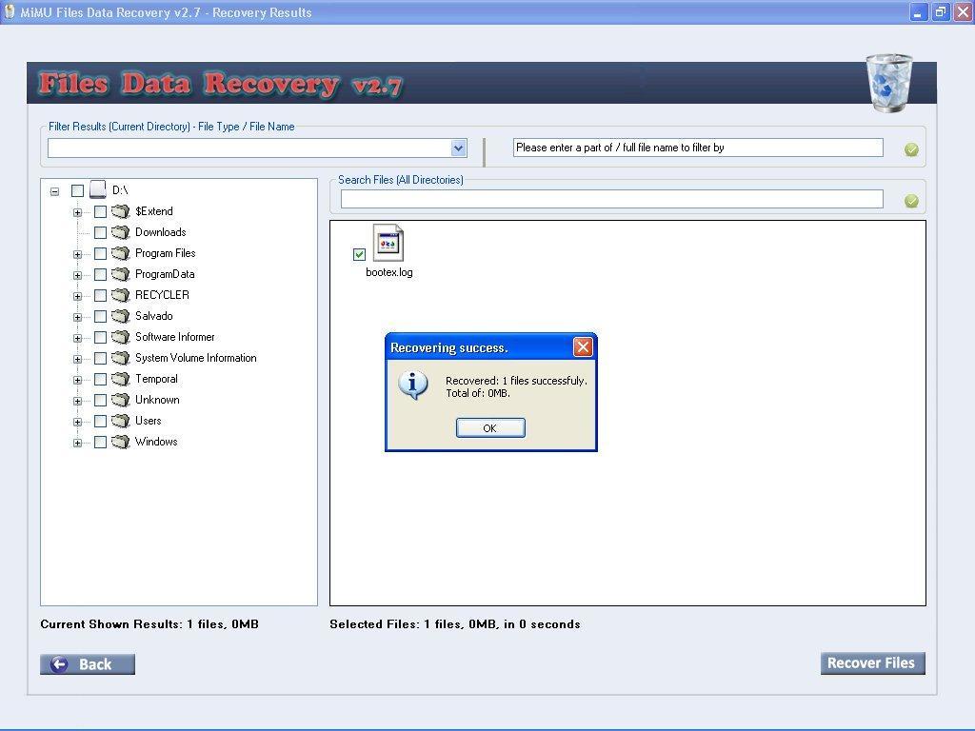Viewport: 975px width, 731px height.
Task: Expand the Users folder node
Action: (77, 422)
